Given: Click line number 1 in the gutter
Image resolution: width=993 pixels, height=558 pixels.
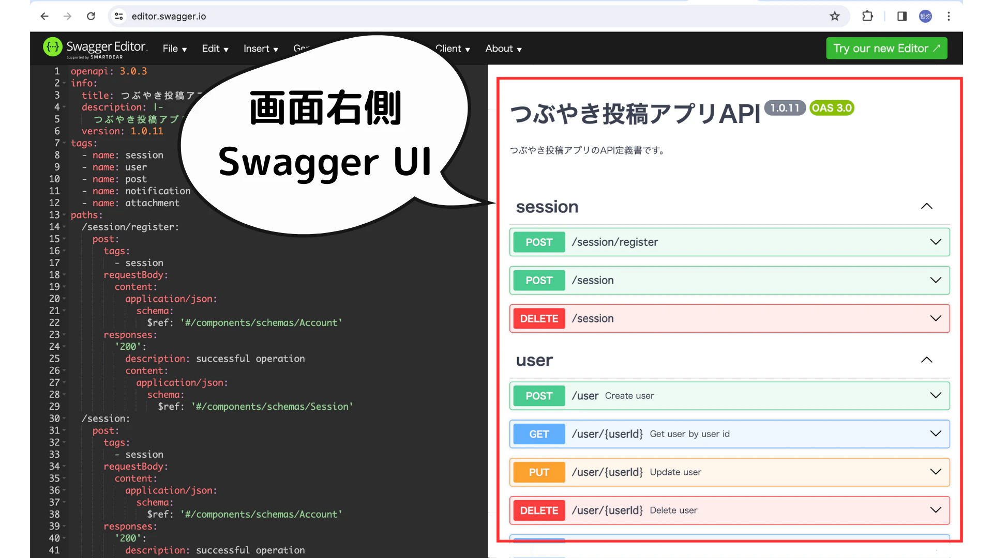Looking at the screenshot, I should coord(57,71).
